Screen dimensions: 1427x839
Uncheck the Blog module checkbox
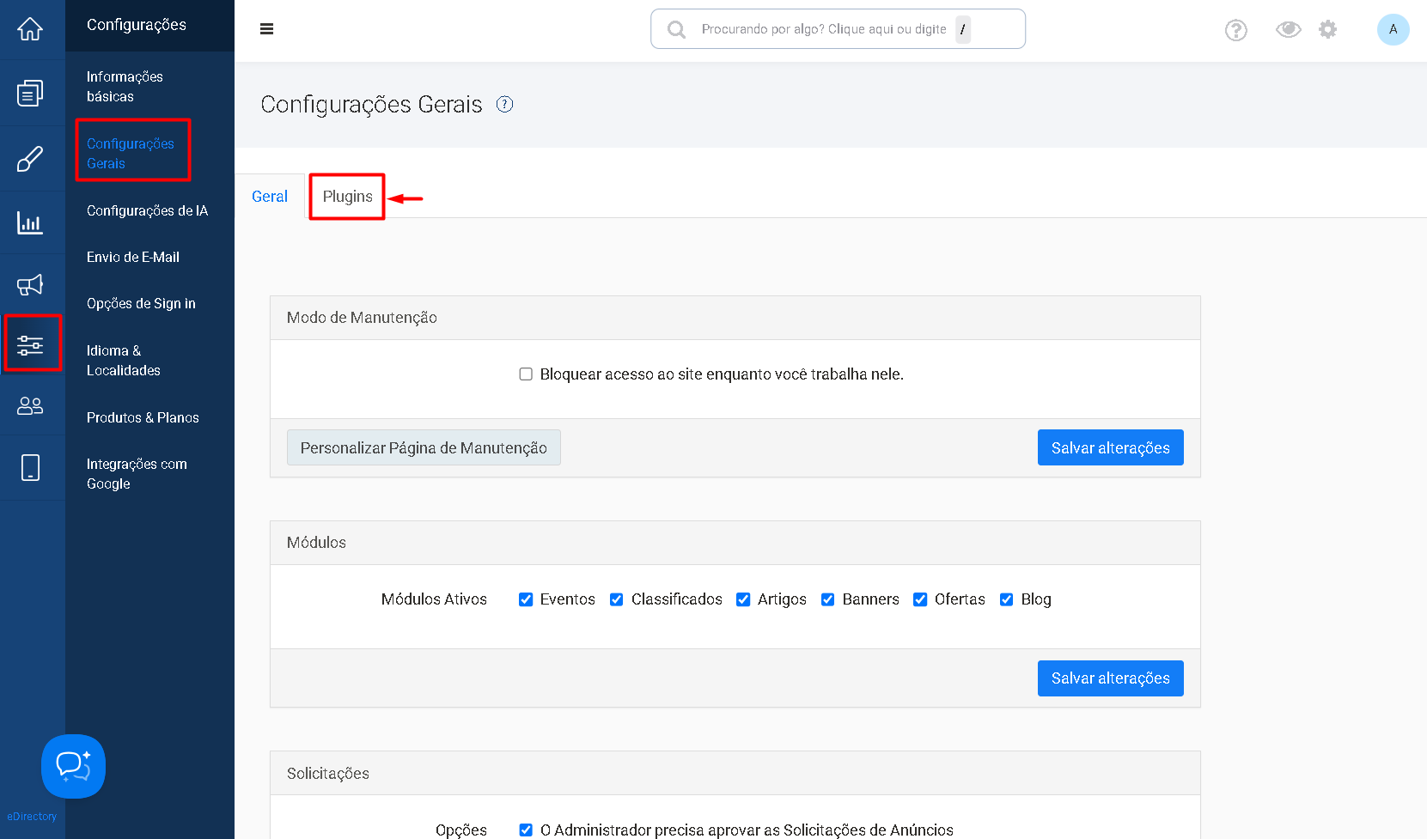click(x=1007, y=599)
